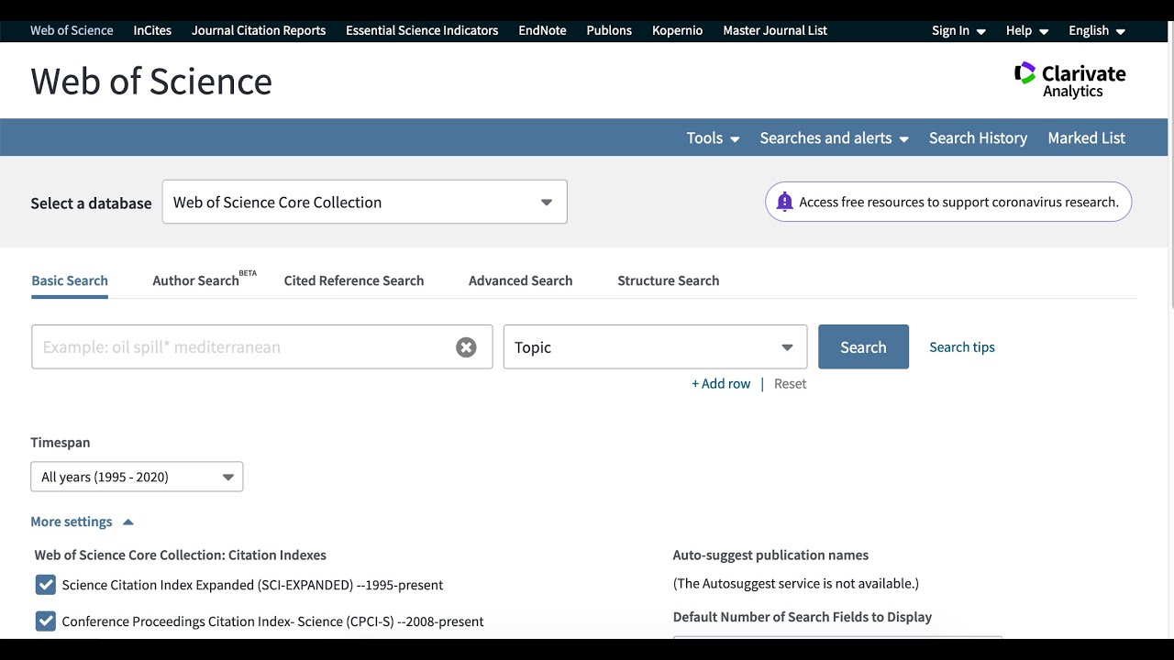Viewport: 1174px width, 660px height.
Task: Go to InCites in top bar
Action: point(152,30)
